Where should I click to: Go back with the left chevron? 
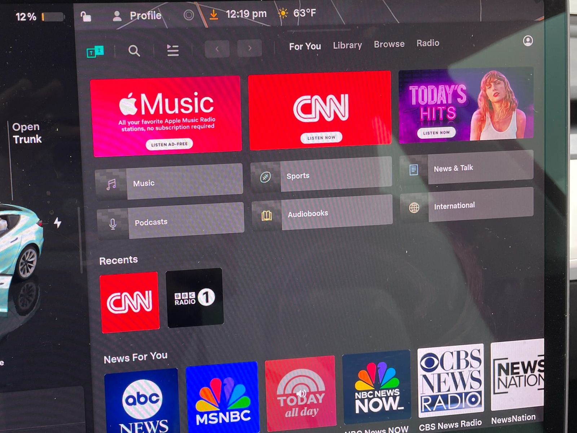tap(217, 49)
